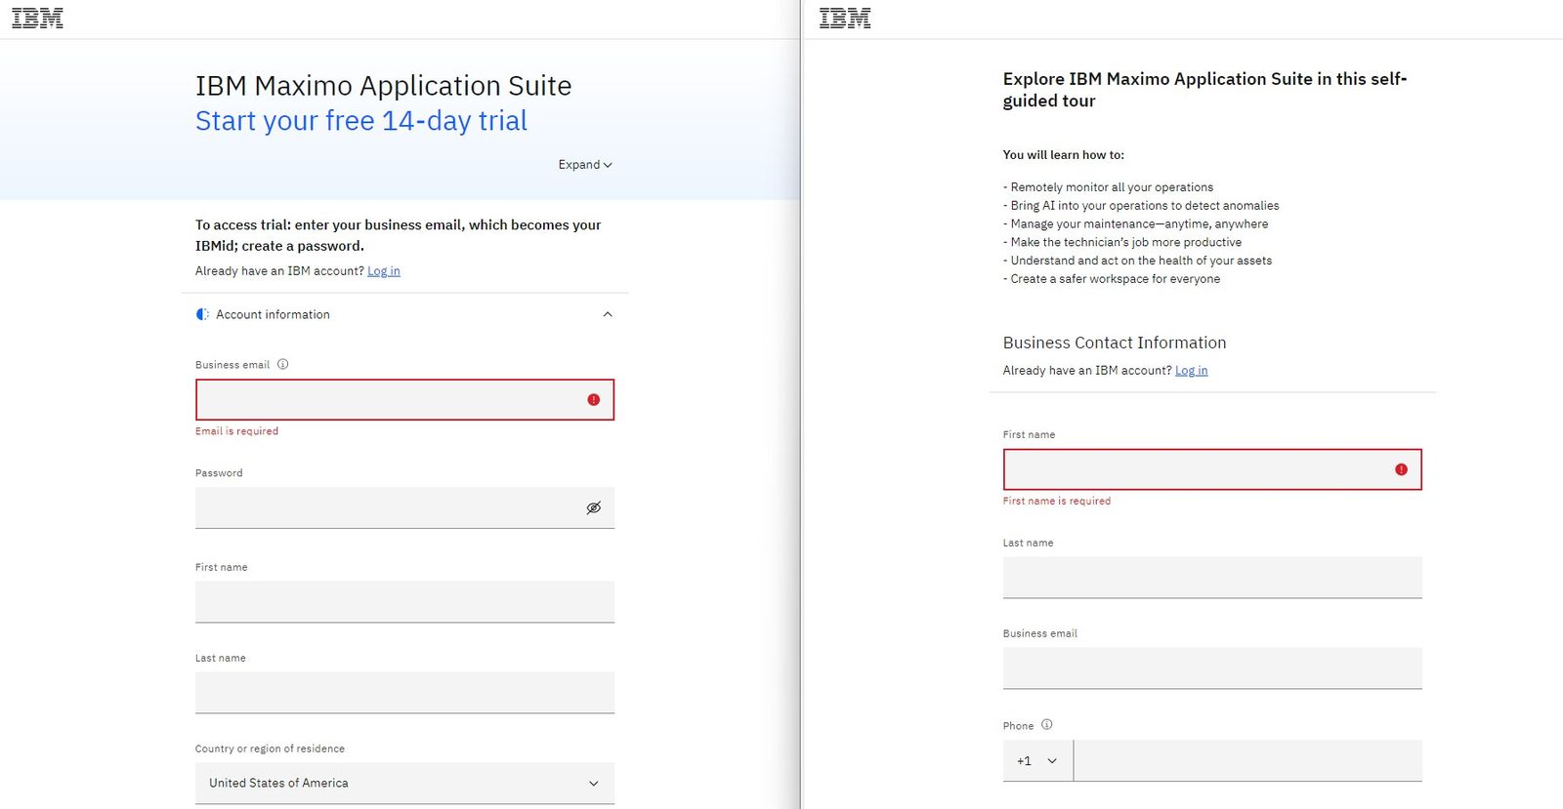
Task: Click the red error icon in tour First name field
Action: point(1401,469)
